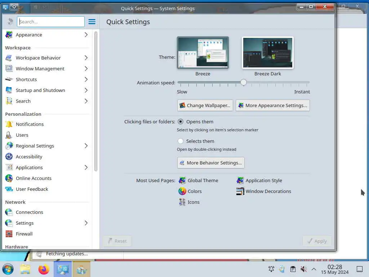This screenshot has height=277, width=369.
Task: Click the System Settings taskbar entry
Action: [x=63, y=269]
